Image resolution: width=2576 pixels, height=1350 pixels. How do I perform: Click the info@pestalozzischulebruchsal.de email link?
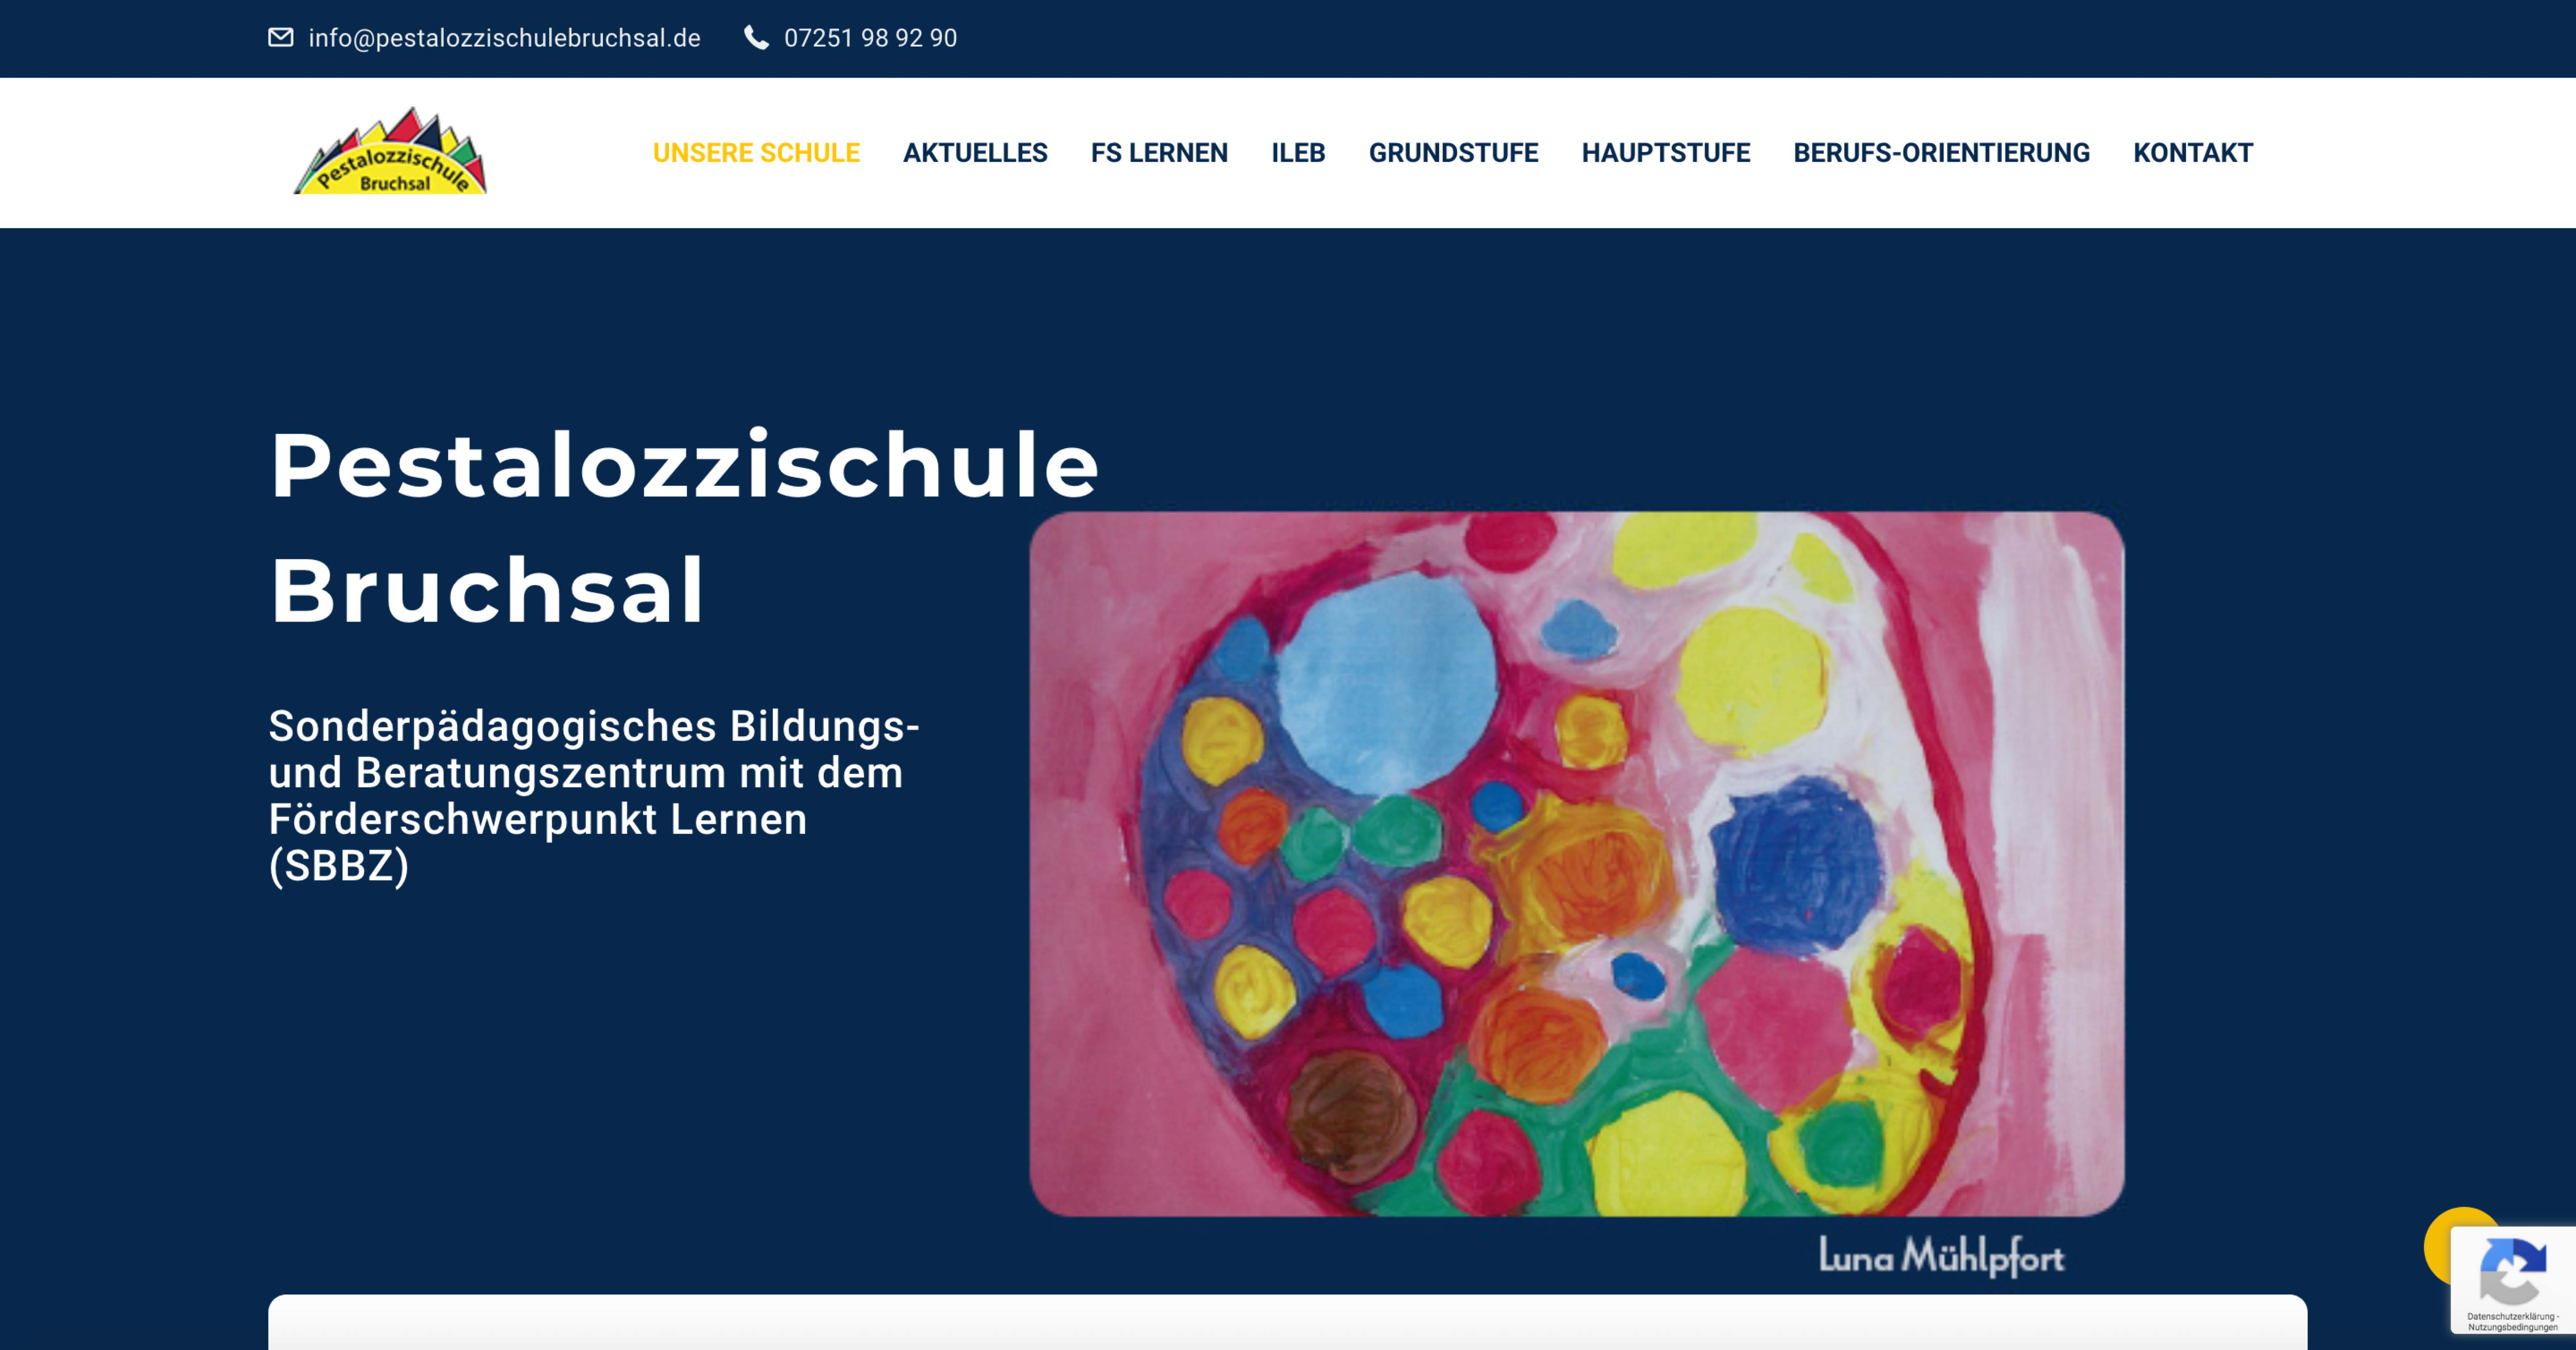[504, 38]
